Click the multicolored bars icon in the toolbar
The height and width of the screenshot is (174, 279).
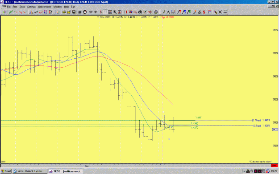(4, 12)
